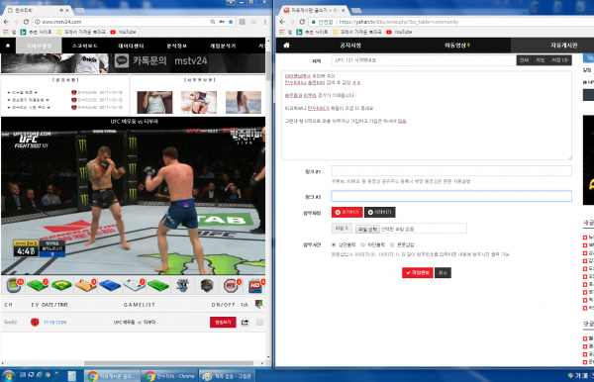Select the middle attachment photo radio option

(363, 245)
